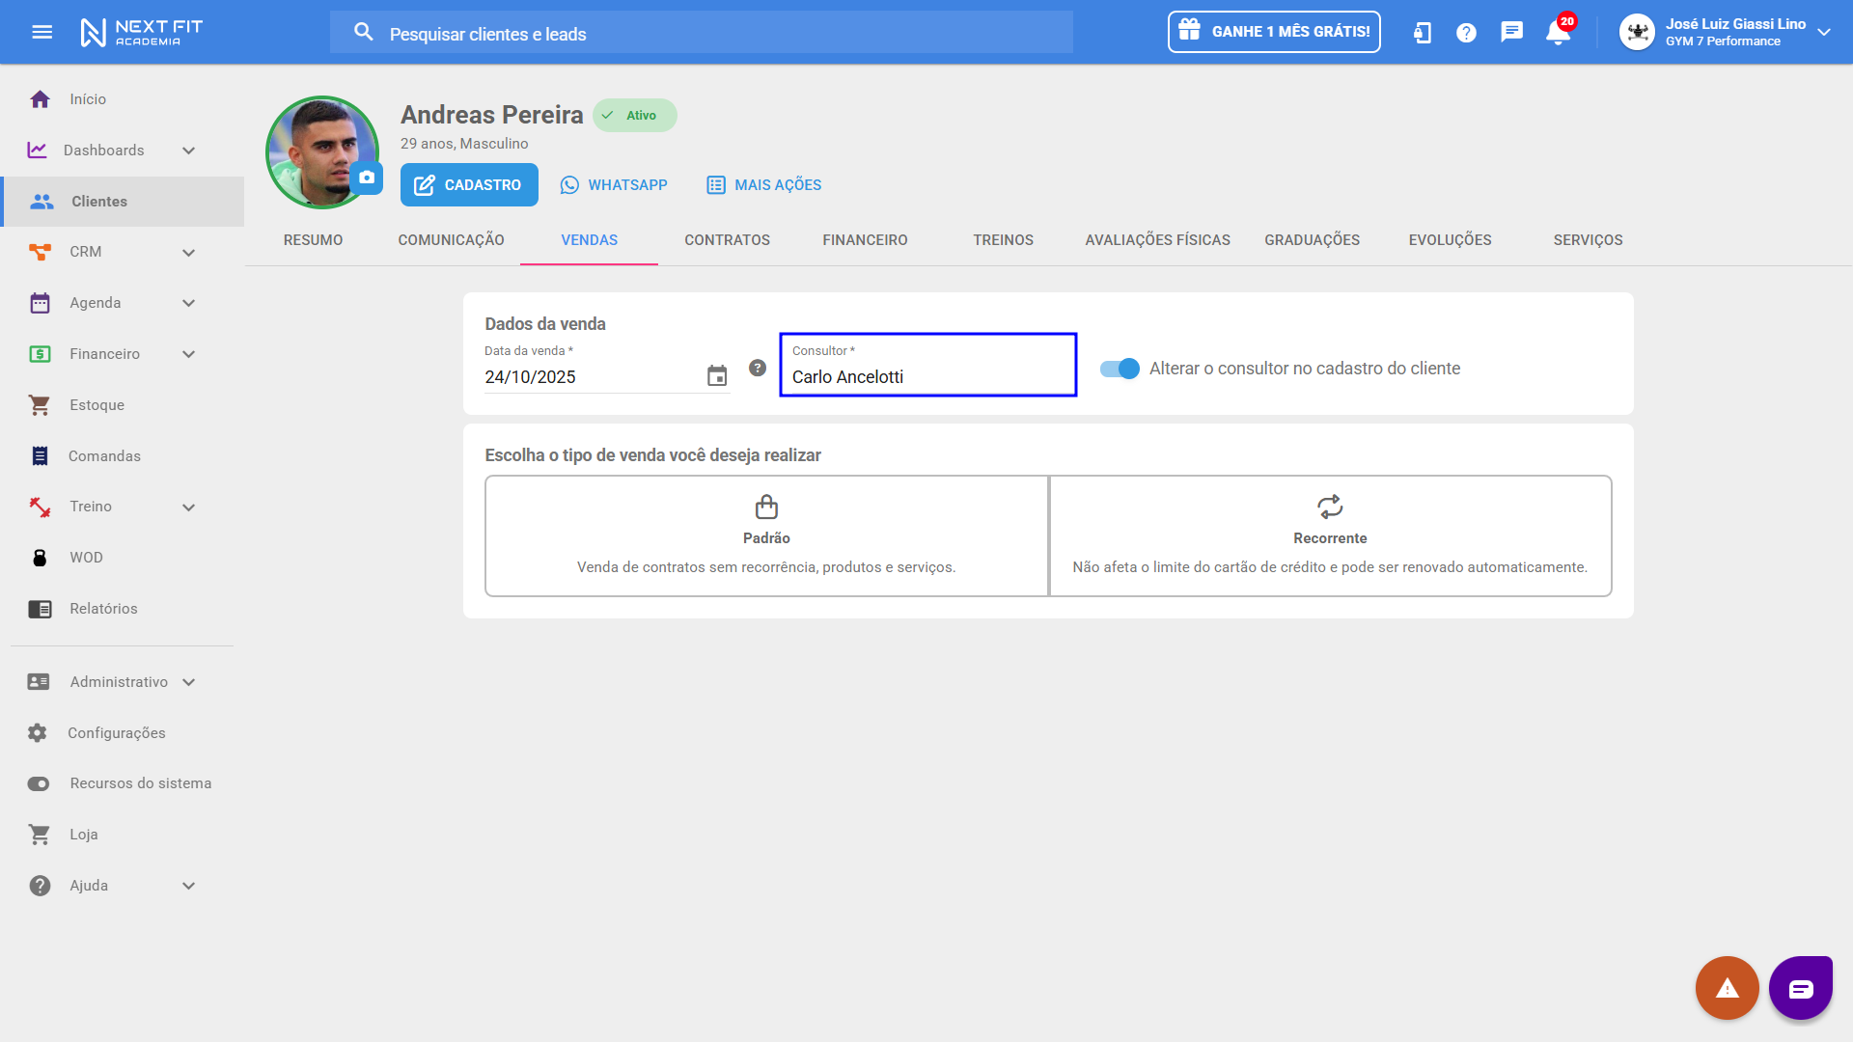Screen dimensions: 1853x1042
Task: Click the hamburger menu icon
Action: 41,32
